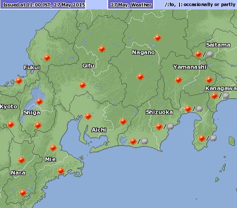Click the sun icon on Lake Biwa
Viewport: 237px width, 208px height.
point(39,101)
